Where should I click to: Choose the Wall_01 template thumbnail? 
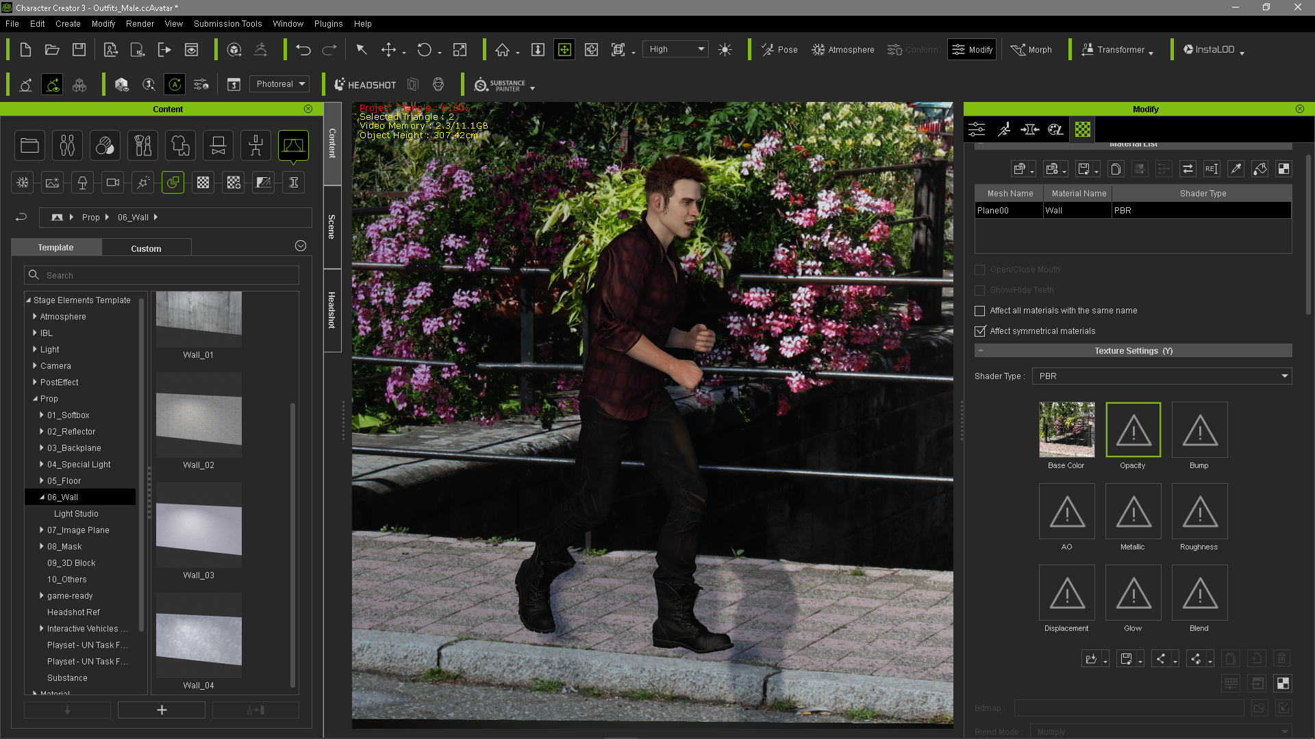pyautogui.click(x=199, y=319)
